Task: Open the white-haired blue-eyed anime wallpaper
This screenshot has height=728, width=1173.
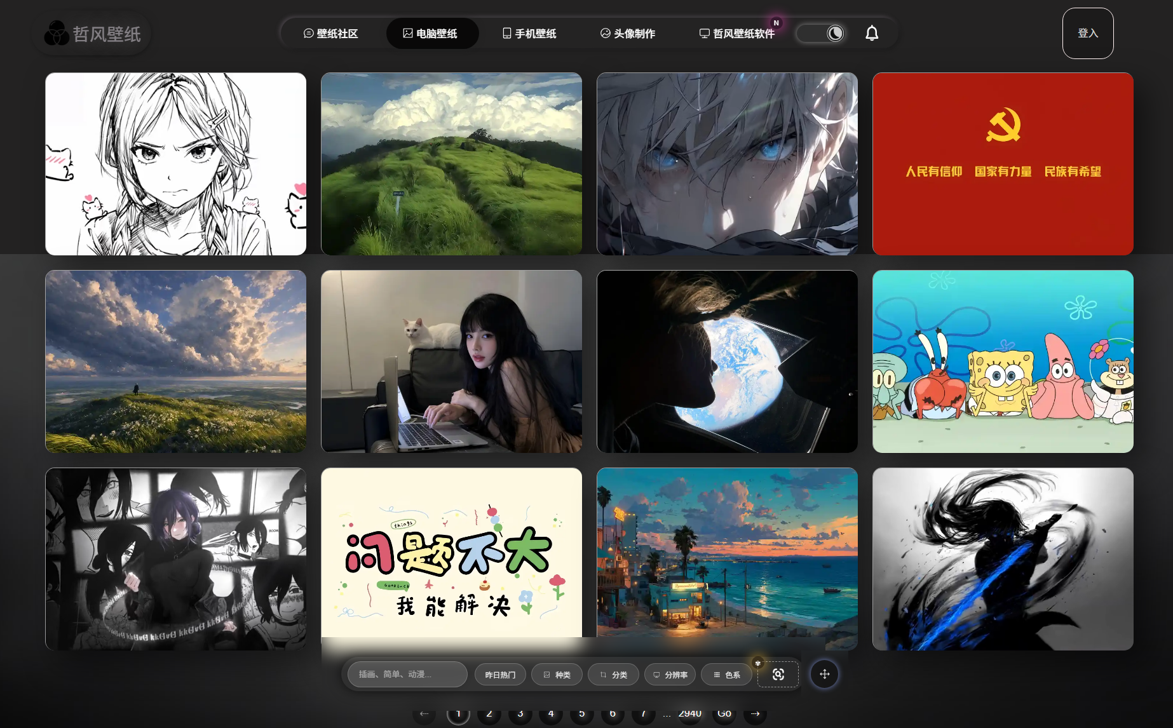Action: tap(728, 164)
